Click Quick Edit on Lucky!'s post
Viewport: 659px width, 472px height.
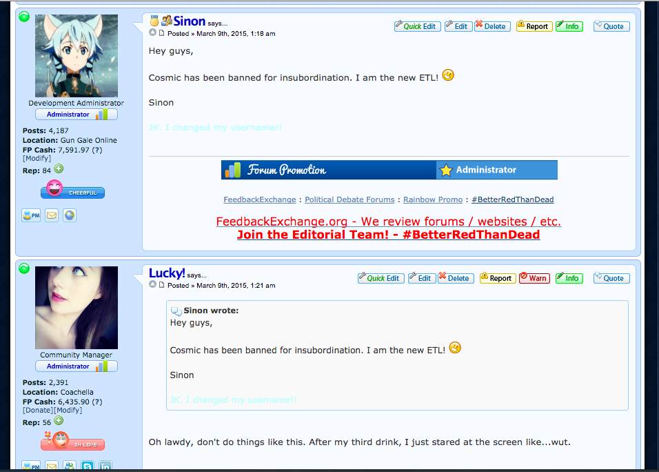coord(381,278)
